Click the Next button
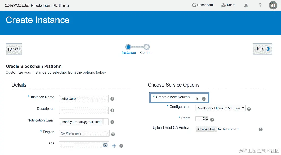281x155 pixels. [x=262, y=49]
